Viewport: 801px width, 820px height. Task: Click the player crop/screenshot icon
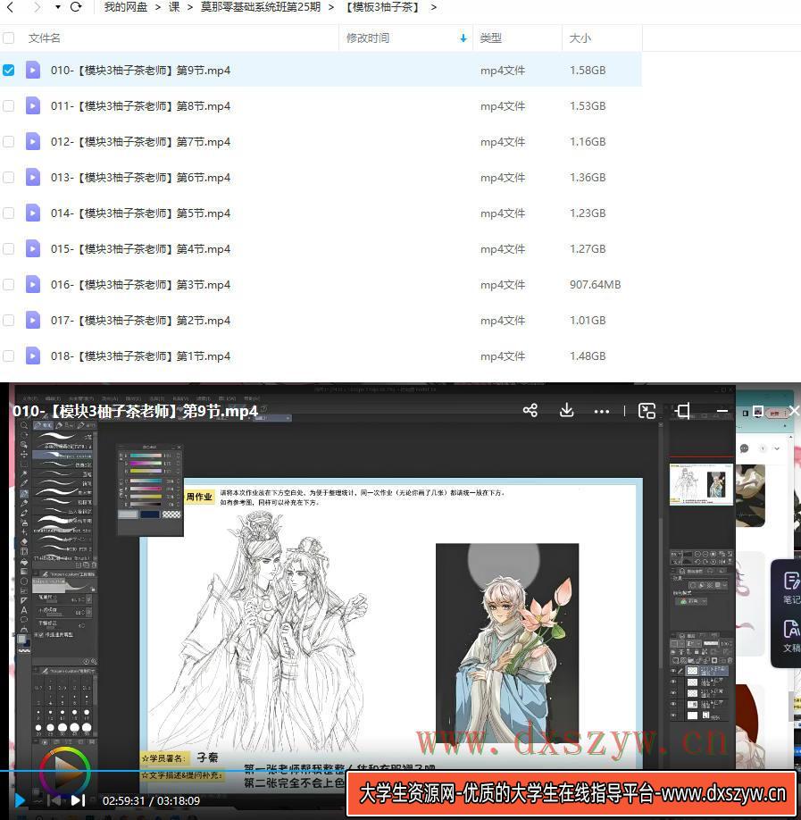[x=682, y=411]
